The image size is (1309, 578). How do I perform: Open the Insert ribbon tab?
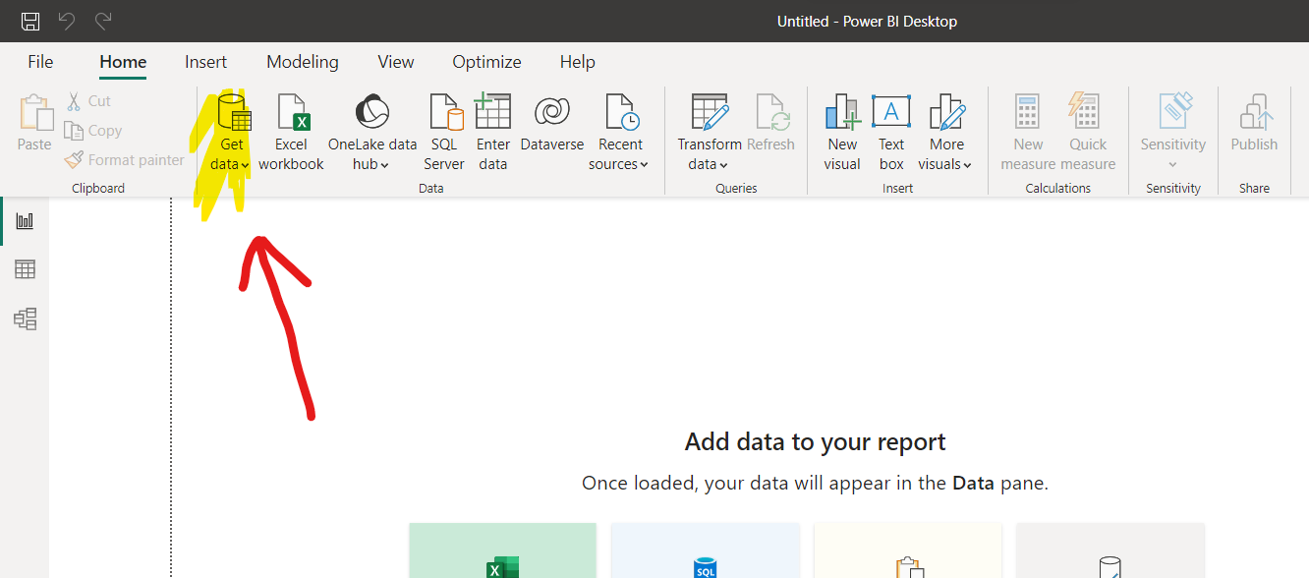pos(205,62)
